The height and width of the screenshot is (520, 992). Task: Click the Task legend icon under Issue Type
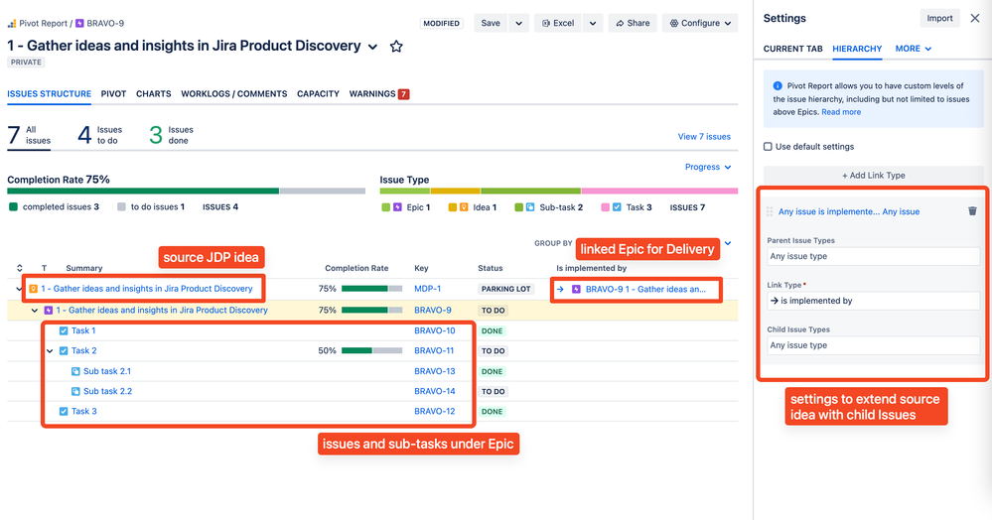point(617,207)
